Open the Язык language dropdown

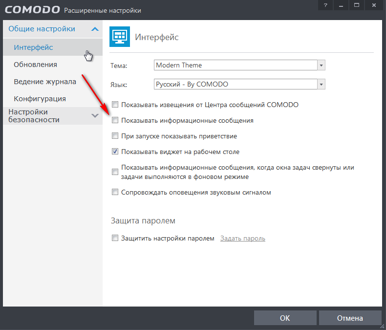click(321, 84)
